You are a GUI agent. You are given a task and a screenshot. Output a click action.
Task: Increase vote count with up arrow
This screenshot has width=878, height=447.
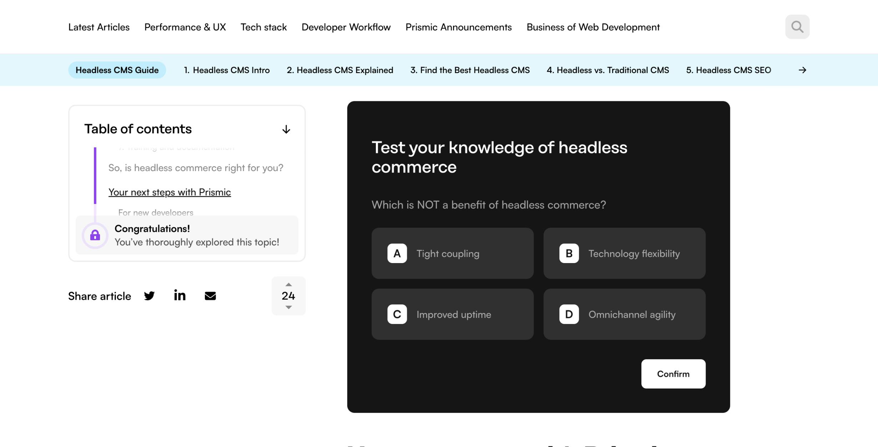pos(288,284)
